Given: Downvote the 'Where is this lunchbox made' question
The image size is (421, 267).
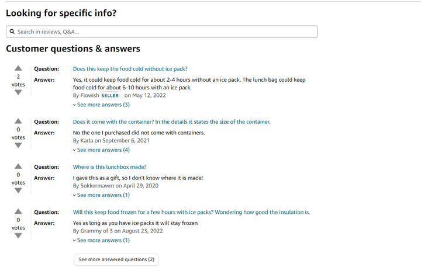Looking at the screenshot, I should pyautogui.click(x=18, y=190).
